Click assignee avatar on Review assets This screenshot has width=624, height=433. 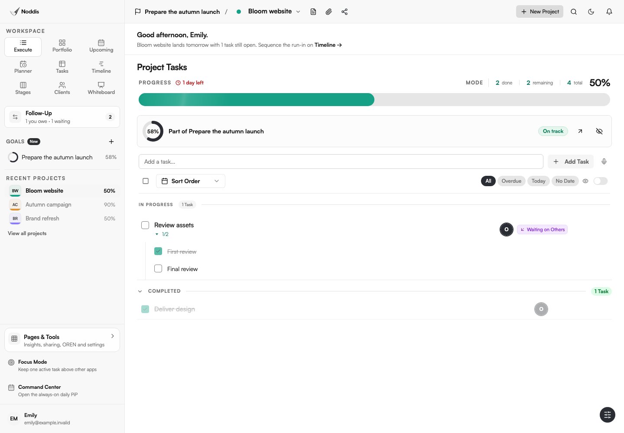coord(507,229)
